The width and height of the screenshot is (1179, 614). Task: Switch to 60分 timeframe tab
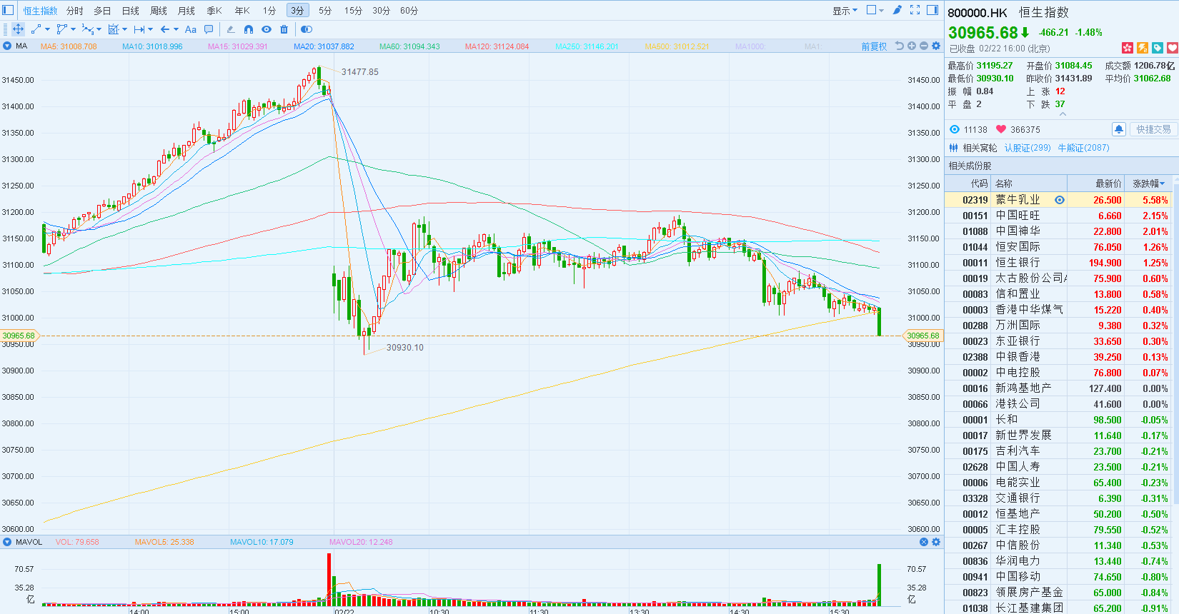coord(409,11)
